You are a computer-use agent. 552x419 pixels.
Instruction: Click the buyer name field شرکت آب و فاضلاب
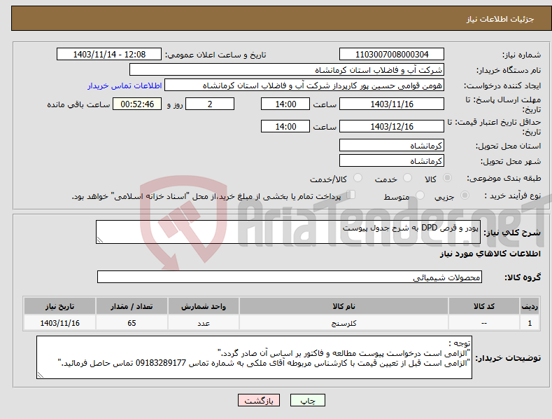287,70
